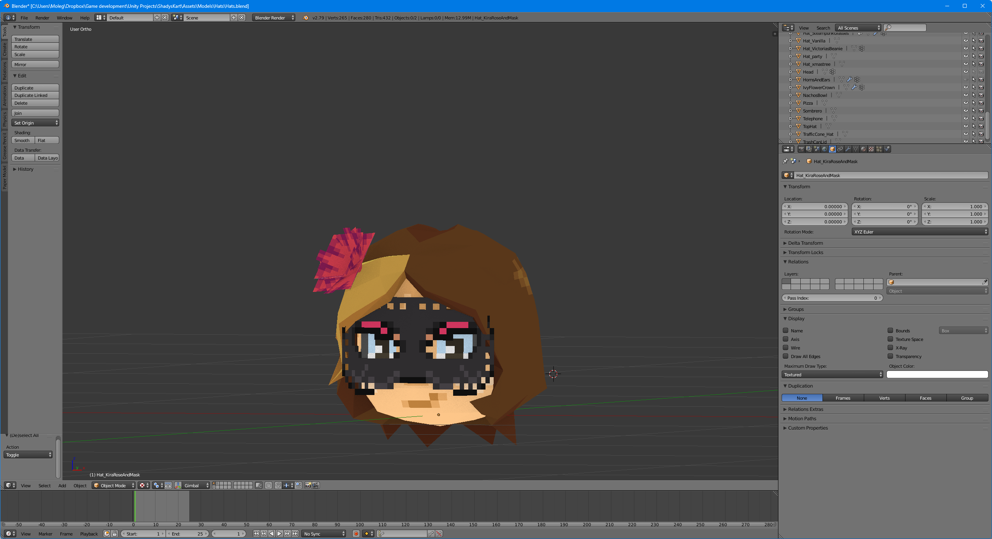
Task: Open the Rotation Mode XYZ Euler dropdown
Action: pos(920,232)
